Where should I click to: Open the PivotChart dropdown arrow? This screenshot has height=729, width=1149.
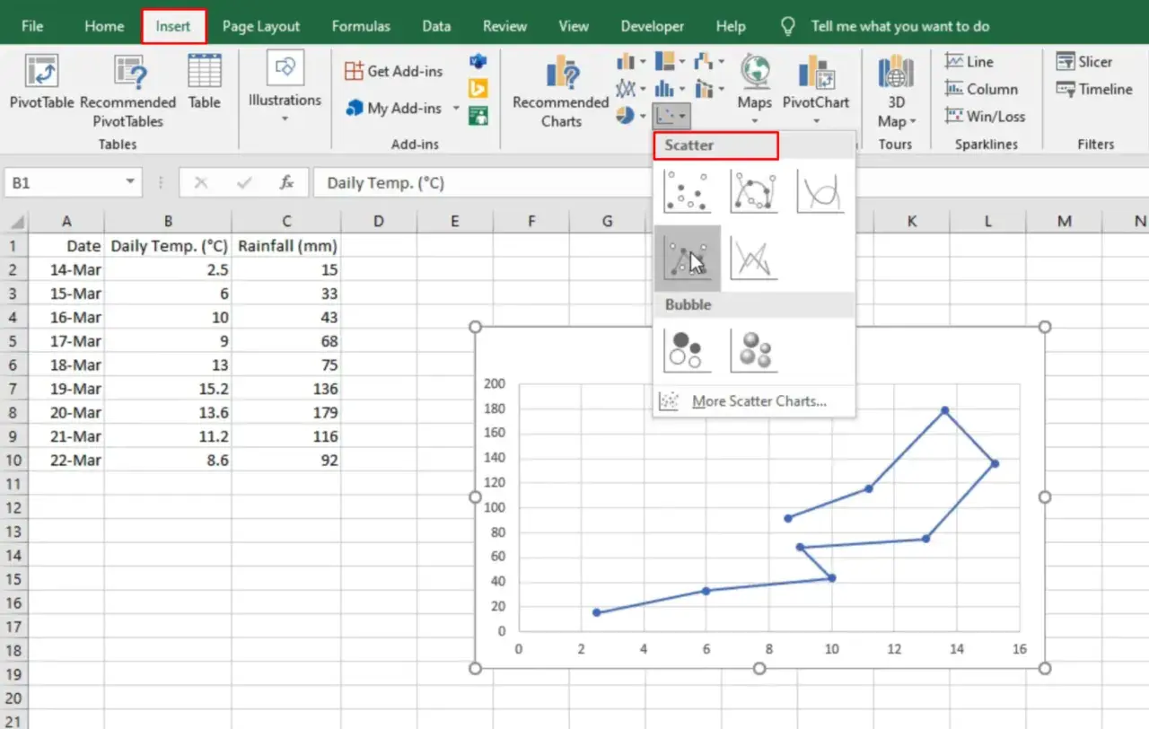pyautogui.click(x=816, y=121)
